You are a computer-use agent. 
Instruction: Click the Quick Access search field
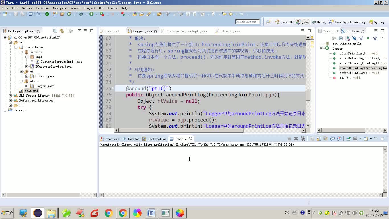pos(247,22)
